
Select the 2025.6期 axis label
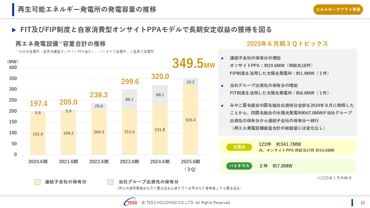point(190,162)
